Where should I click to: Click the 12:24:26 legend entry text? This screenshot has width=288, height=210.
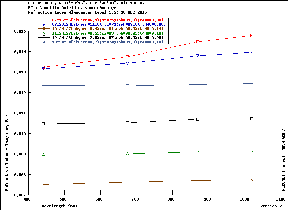pos(107,38)
